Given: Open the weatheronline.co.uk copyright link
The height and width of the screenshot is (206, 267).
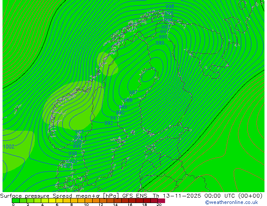Looking at the screenshot, I should (x=232, y=202).
